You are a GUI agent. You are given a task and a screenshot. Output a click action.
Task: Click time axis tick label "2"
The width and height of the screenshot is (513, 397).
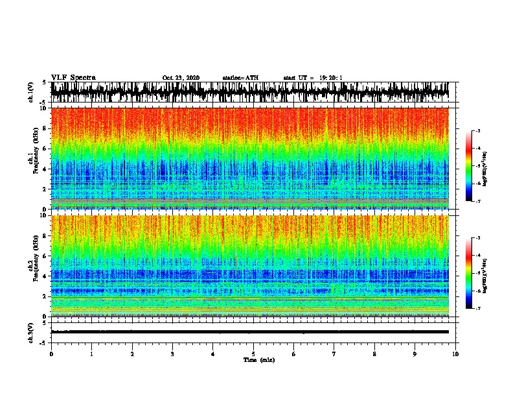(x=132, y=354)
